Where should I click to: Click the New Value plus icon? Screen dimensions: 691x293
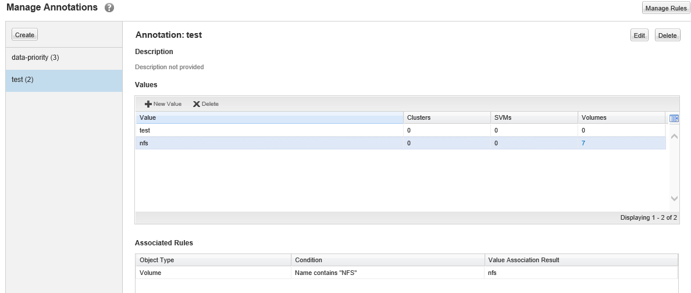pos(148,104)
